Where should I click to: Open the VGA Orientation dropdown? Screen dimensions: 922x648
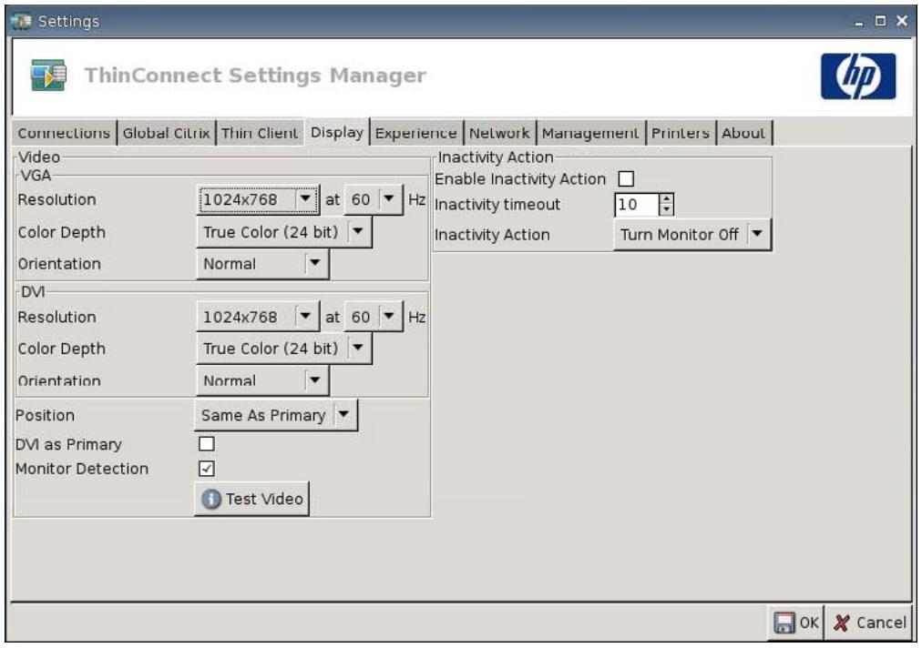262,264
